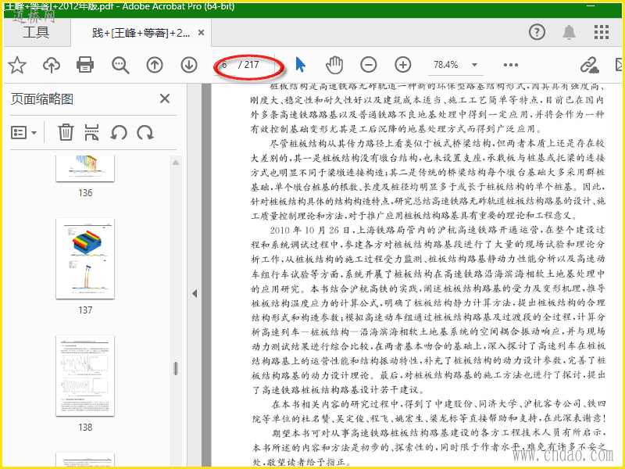625x469 pixels.
Task: Add file to starred favorites
Action: [17, 65]
